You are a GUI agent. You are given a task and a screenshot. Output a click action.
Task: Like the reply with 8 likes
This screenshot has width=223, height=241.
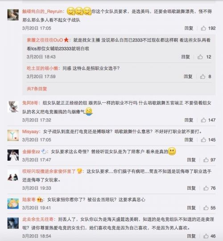click(x=203, y=76)
